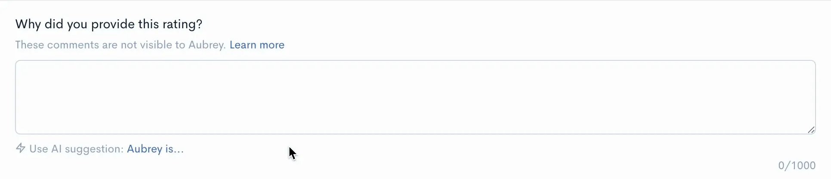Click the 0/1000 character counter
Image resolution: width=831 pixels, height=179 pixels.
tap(797, 165)
